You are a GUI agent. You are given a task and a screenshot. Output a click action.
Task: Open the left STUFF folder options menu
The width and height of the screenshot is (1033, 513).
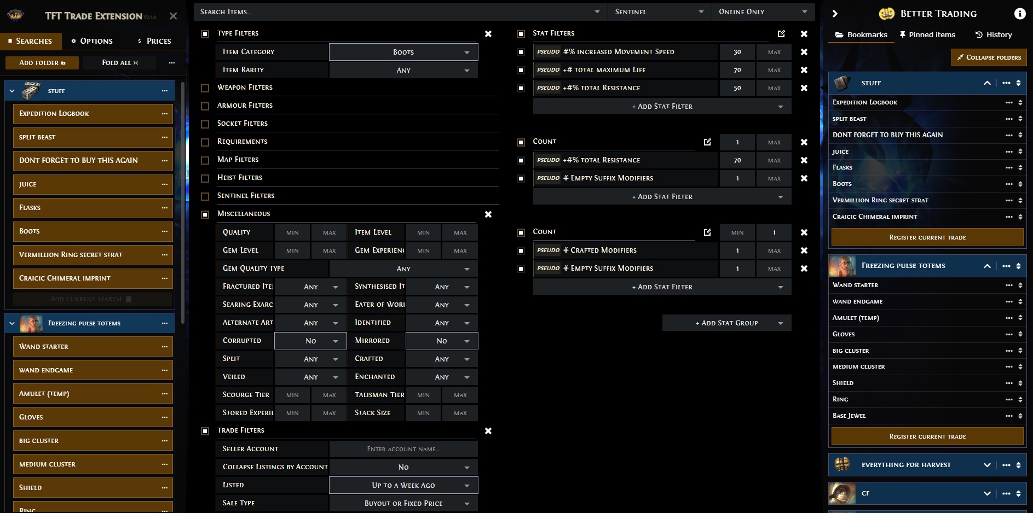coord(165,91)
